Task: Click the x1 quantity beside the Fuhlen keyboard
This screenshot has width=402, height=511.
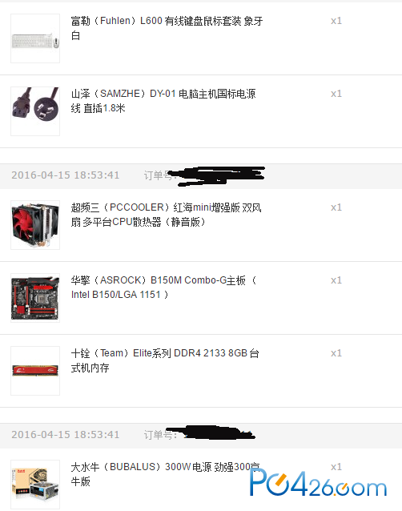Action: click(x=336, y=21)
